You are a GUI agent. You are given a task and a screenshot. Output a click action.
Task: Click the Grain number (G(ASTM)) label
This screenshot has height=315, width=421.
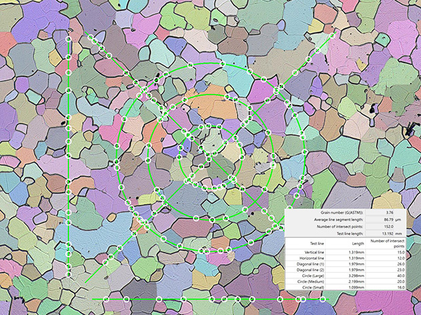(333, 212)
